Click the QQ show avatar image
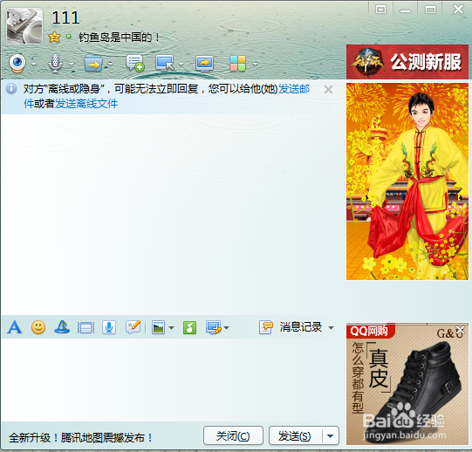Screen dimensions: 472x452 [x=407, y=181]
